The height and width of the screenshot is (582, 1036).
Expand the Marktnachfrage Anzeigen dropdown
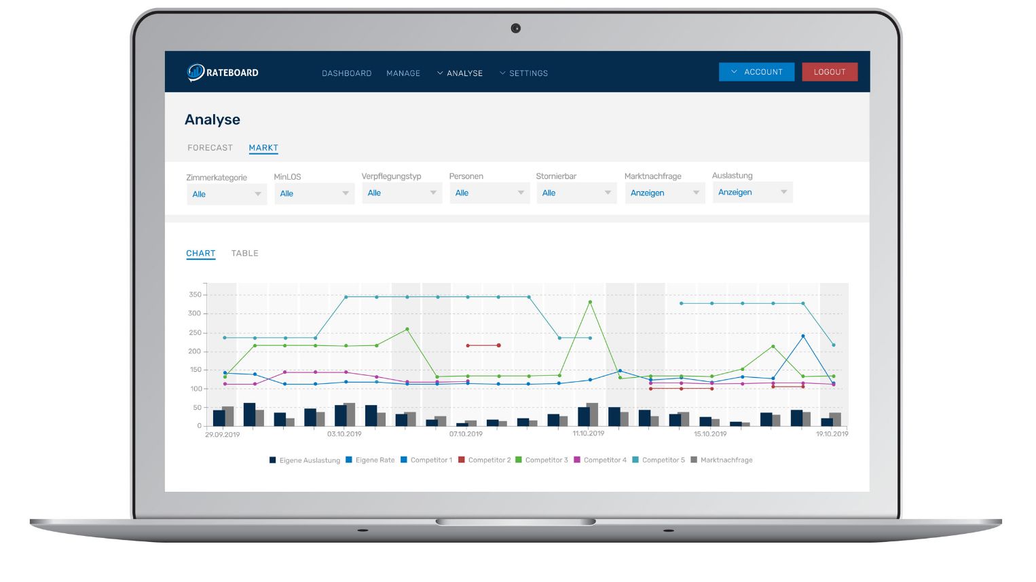pos(665,193)
